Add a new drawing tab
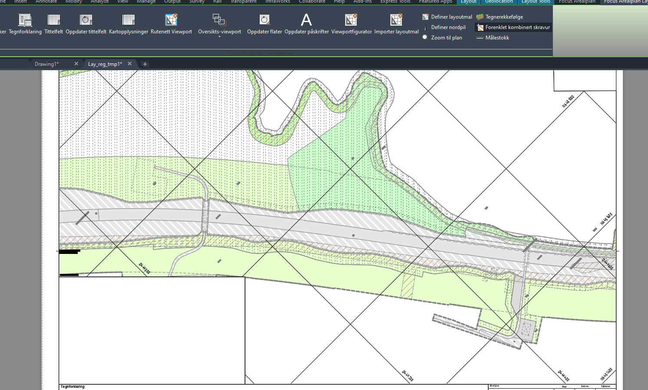648x390 pixels. pos(145,64)
